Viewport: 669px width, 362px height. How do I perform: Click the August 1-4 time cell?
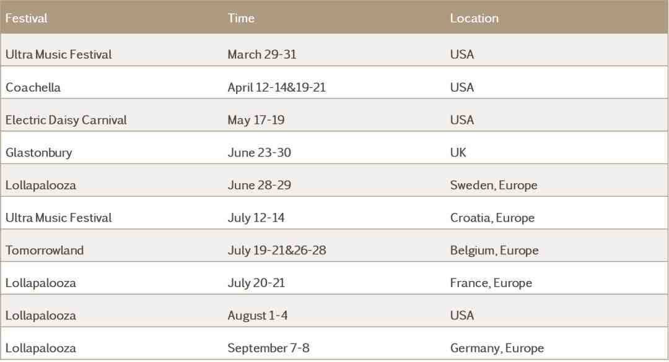pyautogui.click(x=257, y=316)
